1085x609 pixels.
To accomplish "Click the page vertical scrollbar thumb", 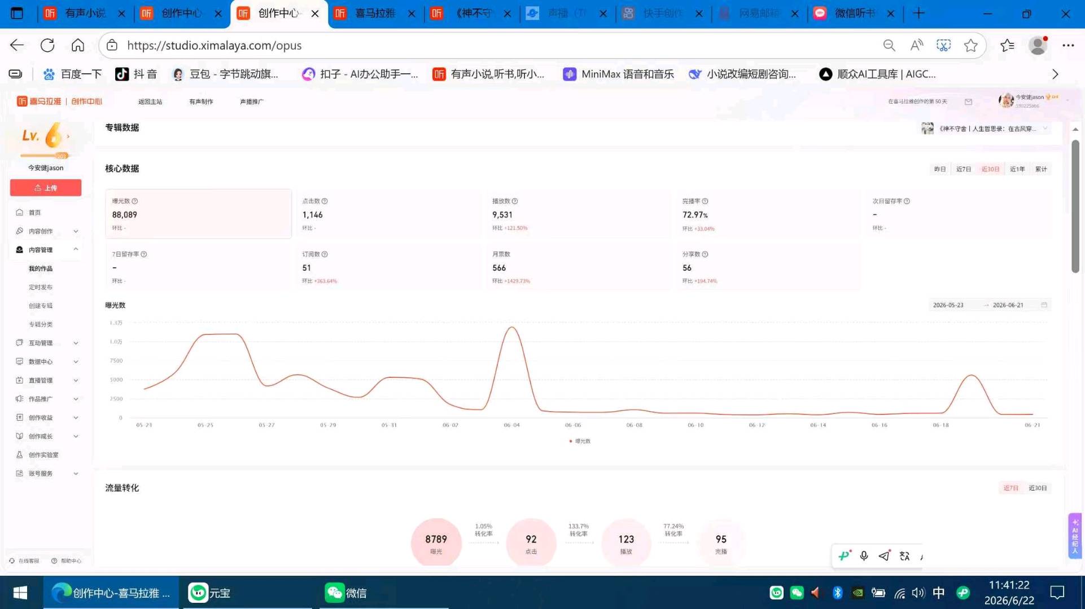I will tap(1075, 206).
